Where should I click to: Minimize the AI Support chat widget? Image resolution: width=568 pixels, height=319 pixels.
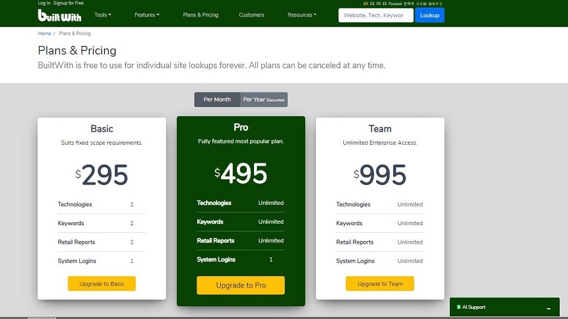click(548, 308)
